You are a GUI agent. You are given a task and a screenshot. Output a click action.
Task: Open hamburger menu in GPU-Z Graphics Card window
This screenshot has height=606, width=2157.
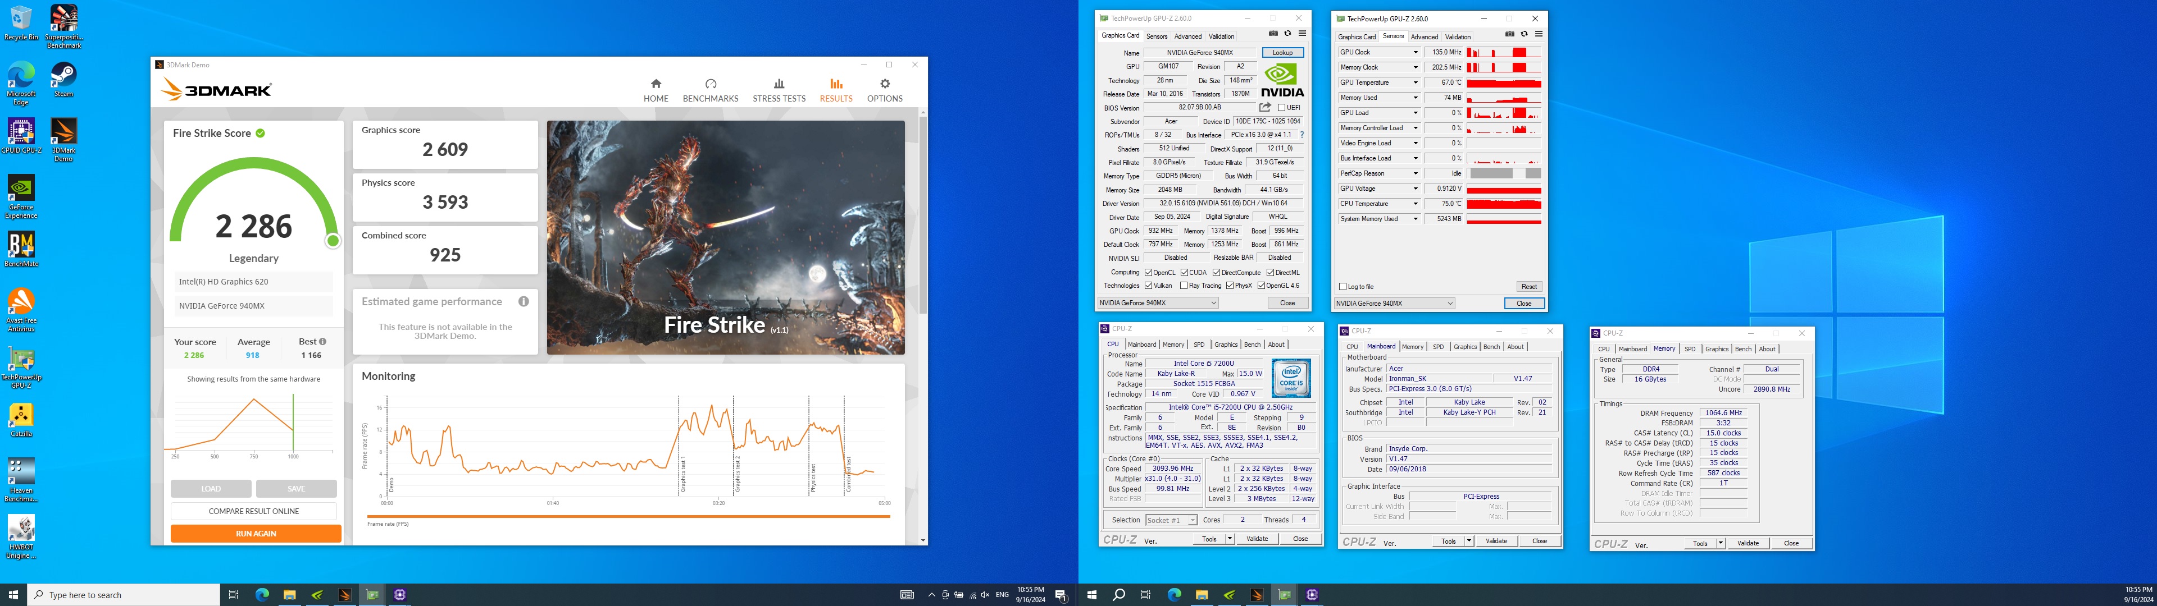pyautogui.click(x=1302, y=34)
